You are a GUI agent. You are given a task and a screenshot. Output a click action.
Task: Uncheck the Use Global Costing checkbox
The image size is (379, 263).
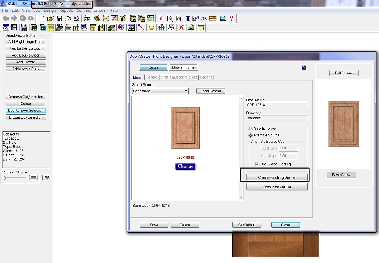(257, 164)
